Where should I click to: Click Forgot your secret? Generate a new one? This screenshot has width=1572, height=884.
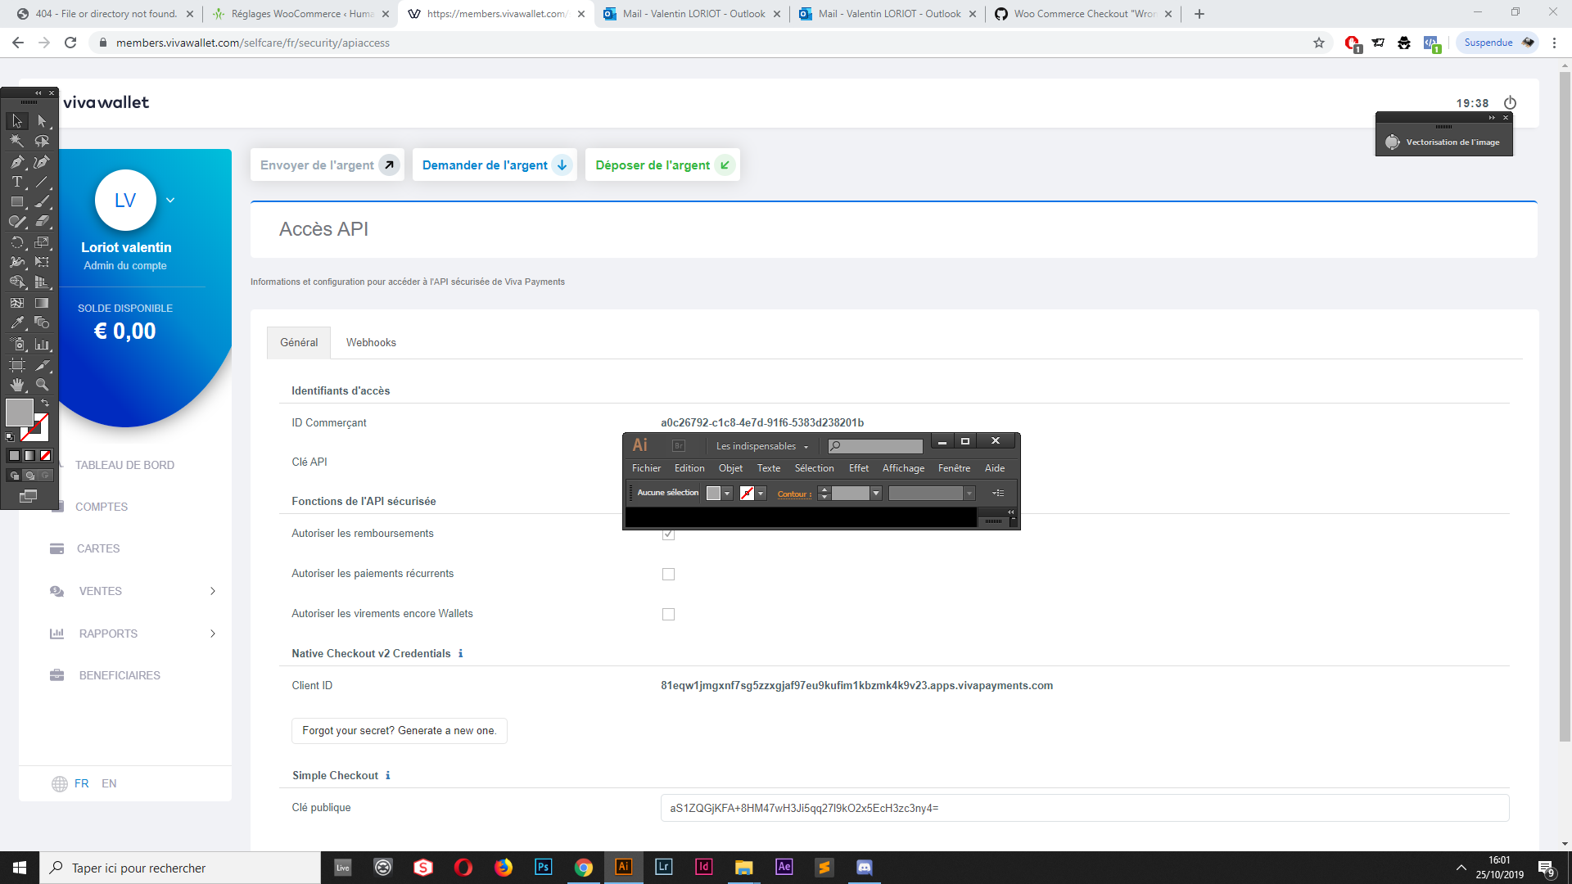click(399, 730)
